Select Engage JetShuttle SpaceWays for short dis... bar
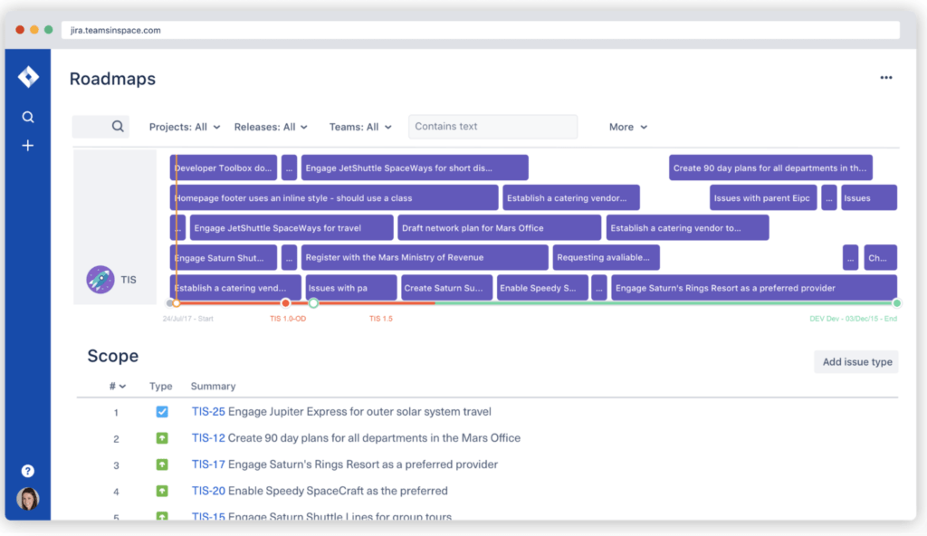This screenshot has width=927, height=536. click(415, 168)
